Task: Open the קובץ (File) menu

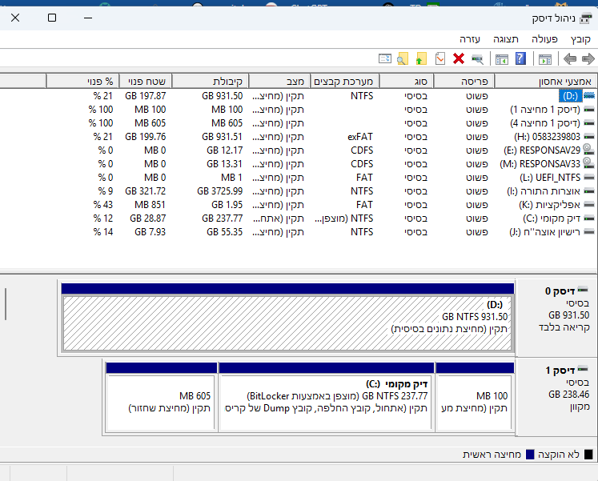Action: point(580,39)
